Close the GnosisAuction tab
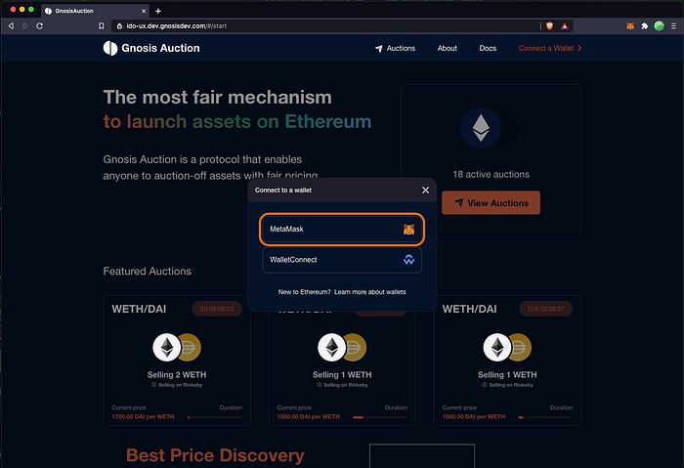The image size is (684, 468). [x=144, y=11]
